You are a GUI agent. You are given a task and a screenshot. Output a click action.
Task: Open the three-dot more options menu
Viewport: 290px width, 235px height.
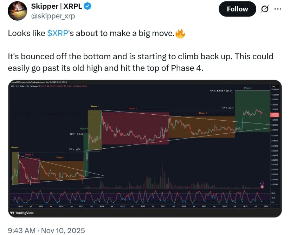tap(278, 9)
